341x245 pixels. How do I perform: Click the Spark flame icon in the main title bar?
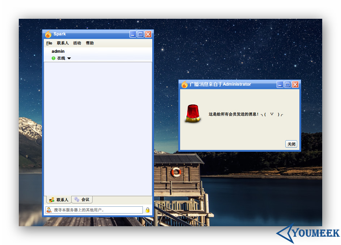click(48, 34)
